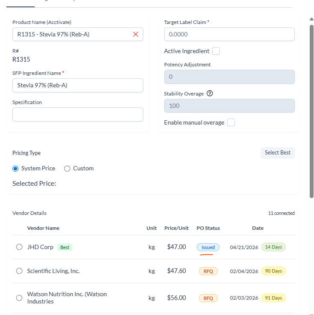Screen dimensions: 314x315
Task: Click the empty Specification field
Action: [x=78, y=115]
